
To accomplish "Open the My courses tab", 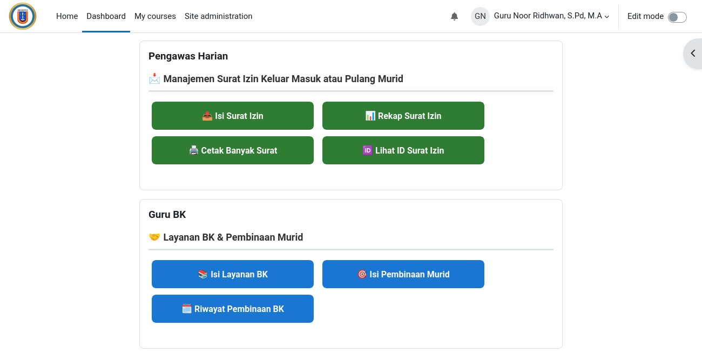I will 155,16.
